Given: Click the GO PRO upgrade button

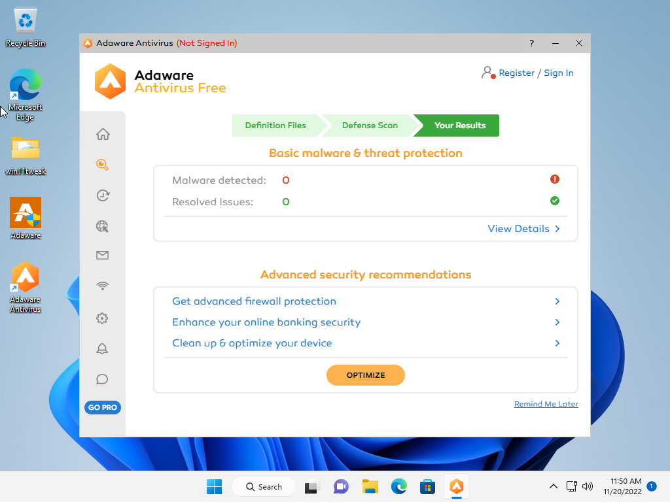Looking at the screenshot, I should click(103, 407).
